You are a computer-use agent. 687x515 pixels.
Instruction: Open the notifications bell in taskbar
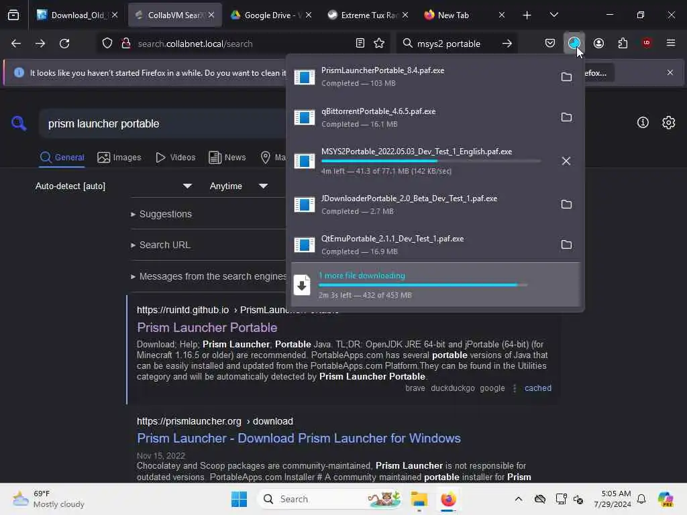(641, 499)
